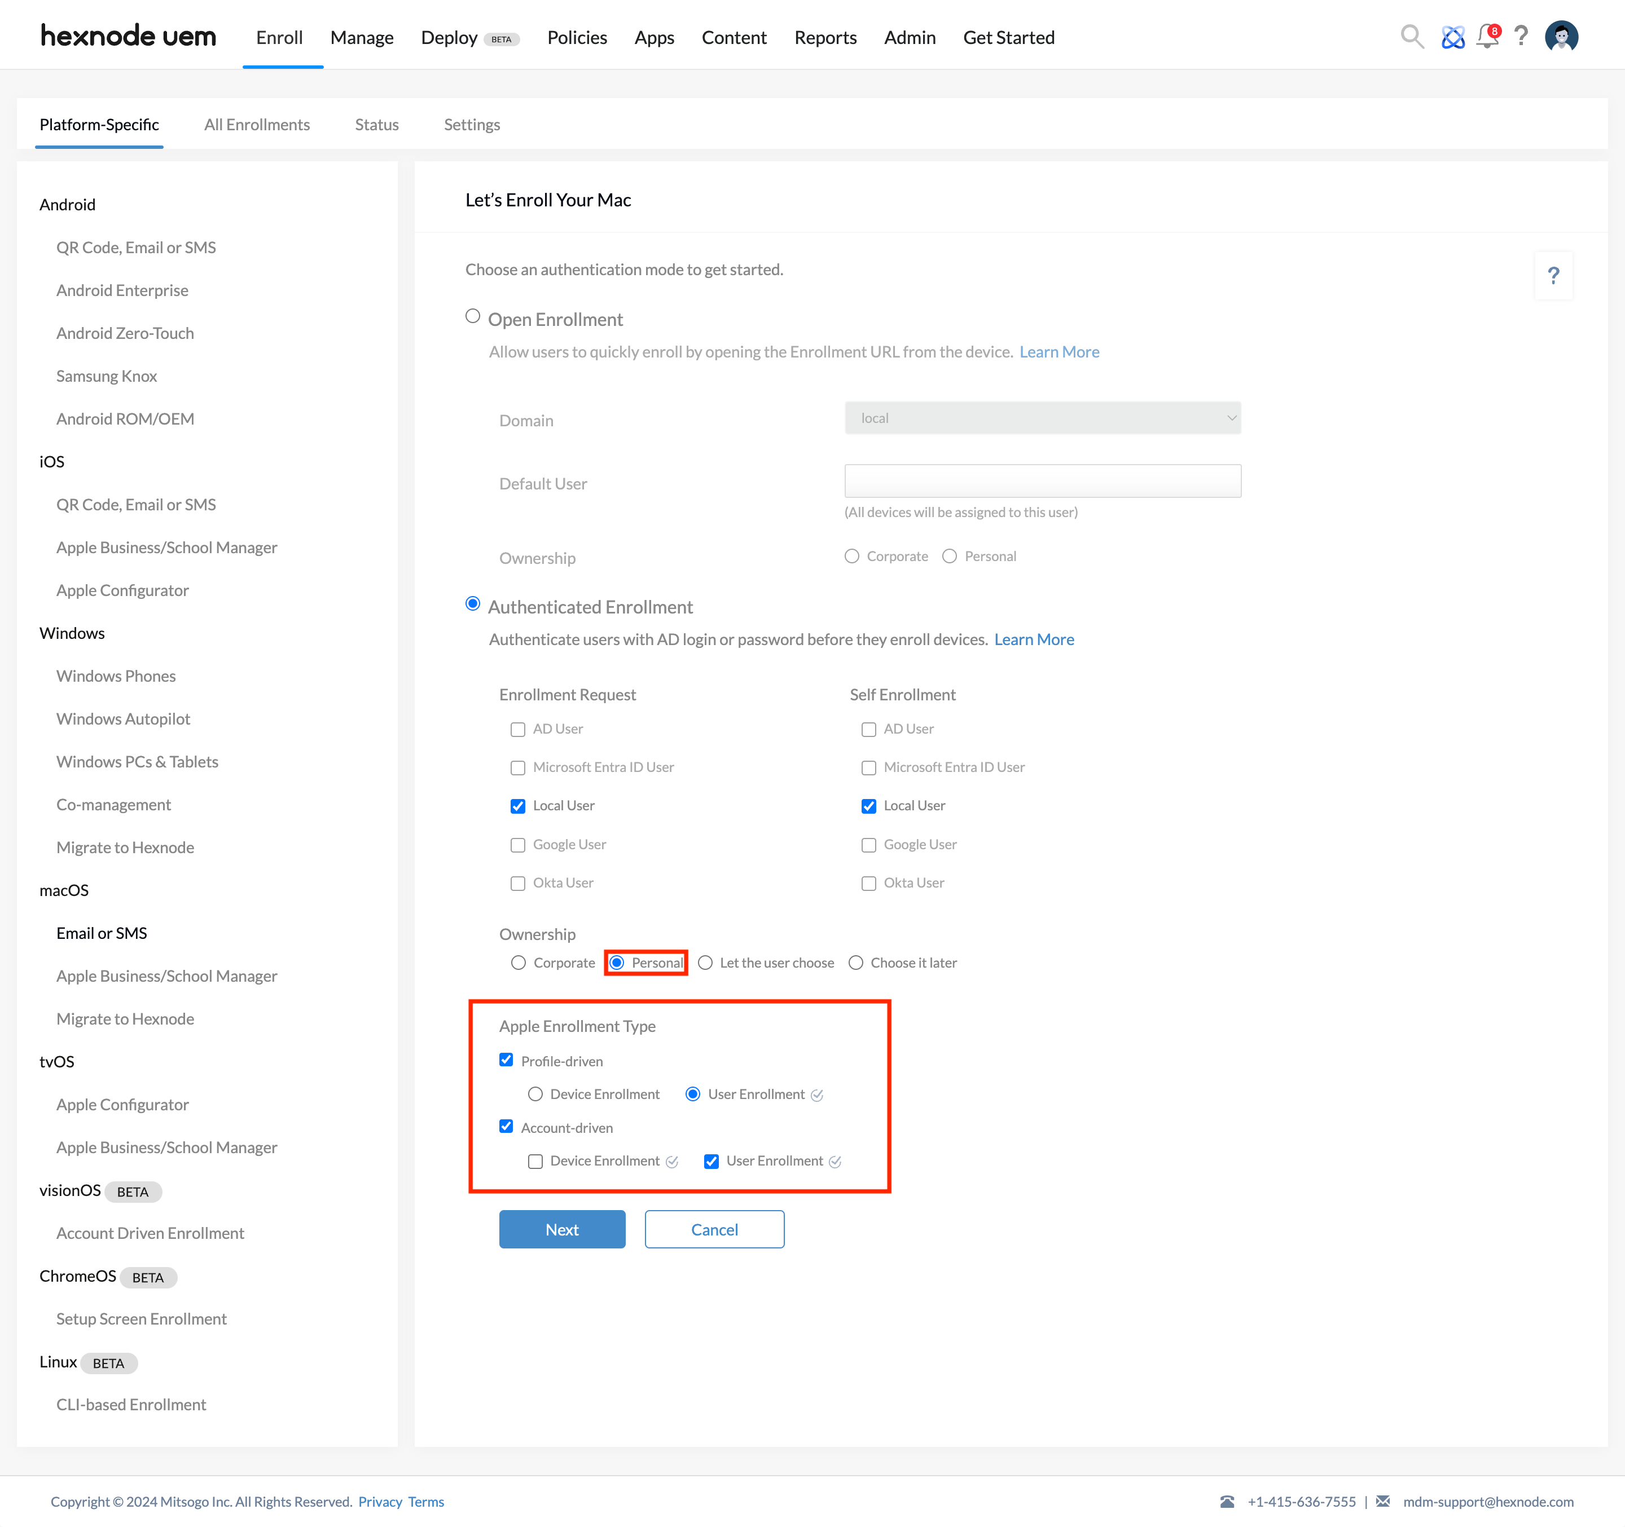Open the Apps menu

tap(654, 38)
